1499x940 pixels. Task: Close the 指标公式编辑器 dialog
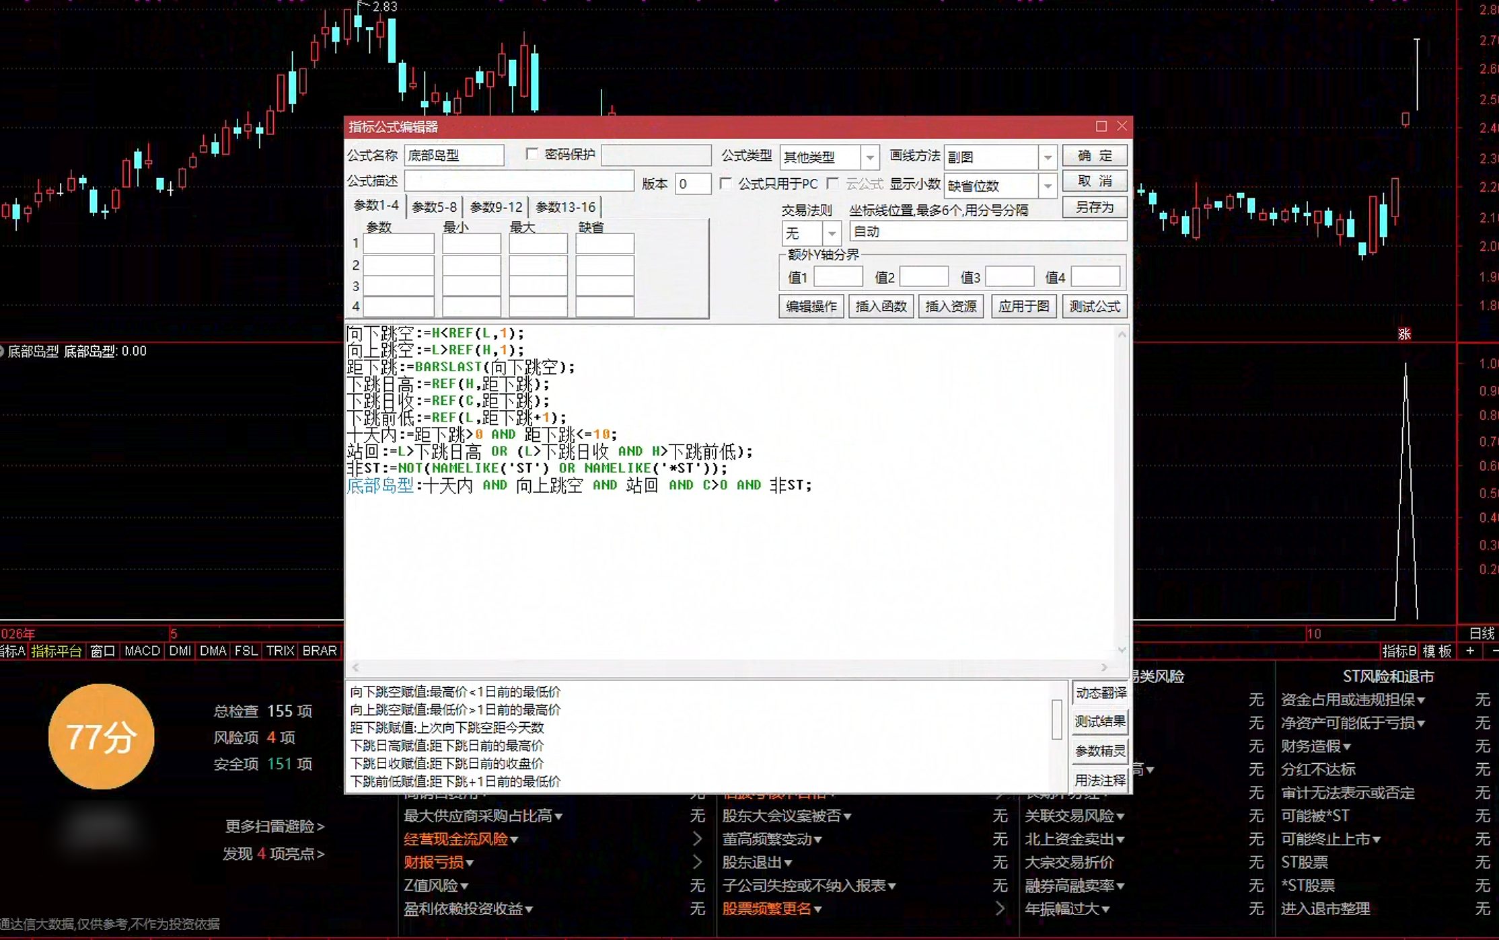[1122, 126]
